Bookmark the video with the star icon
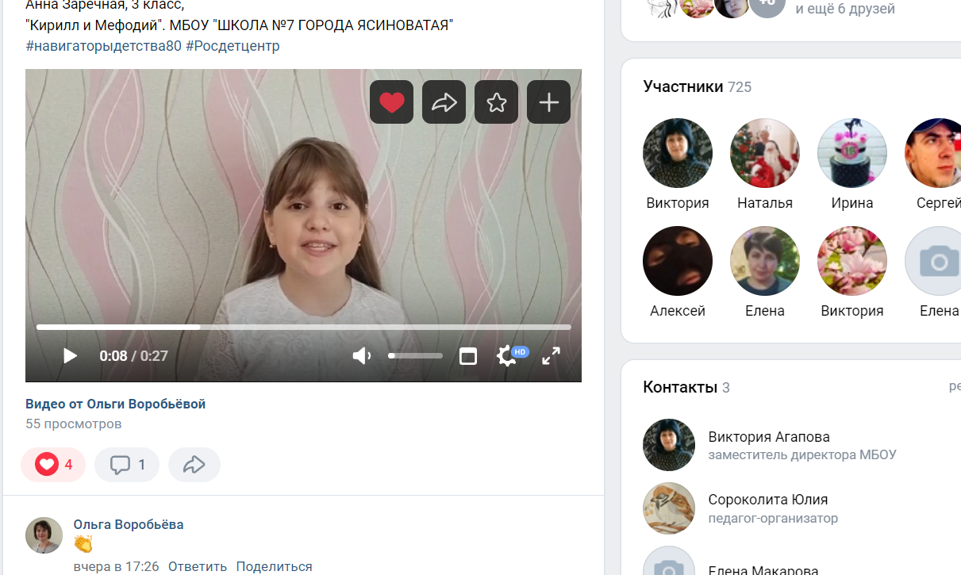 click(496, 102)
